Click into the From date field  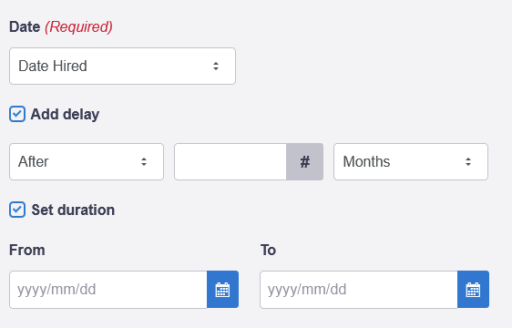coord(108,290)
